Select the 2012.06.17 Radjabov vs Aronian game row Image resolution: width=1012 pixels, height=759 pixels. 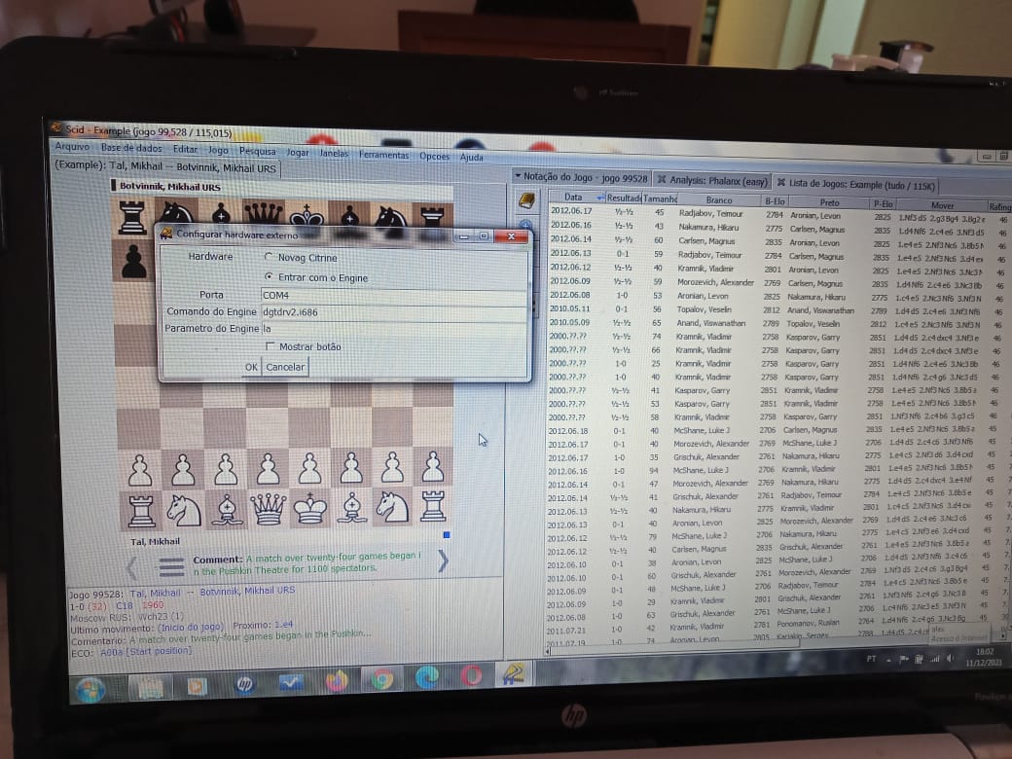click(777, 215)
